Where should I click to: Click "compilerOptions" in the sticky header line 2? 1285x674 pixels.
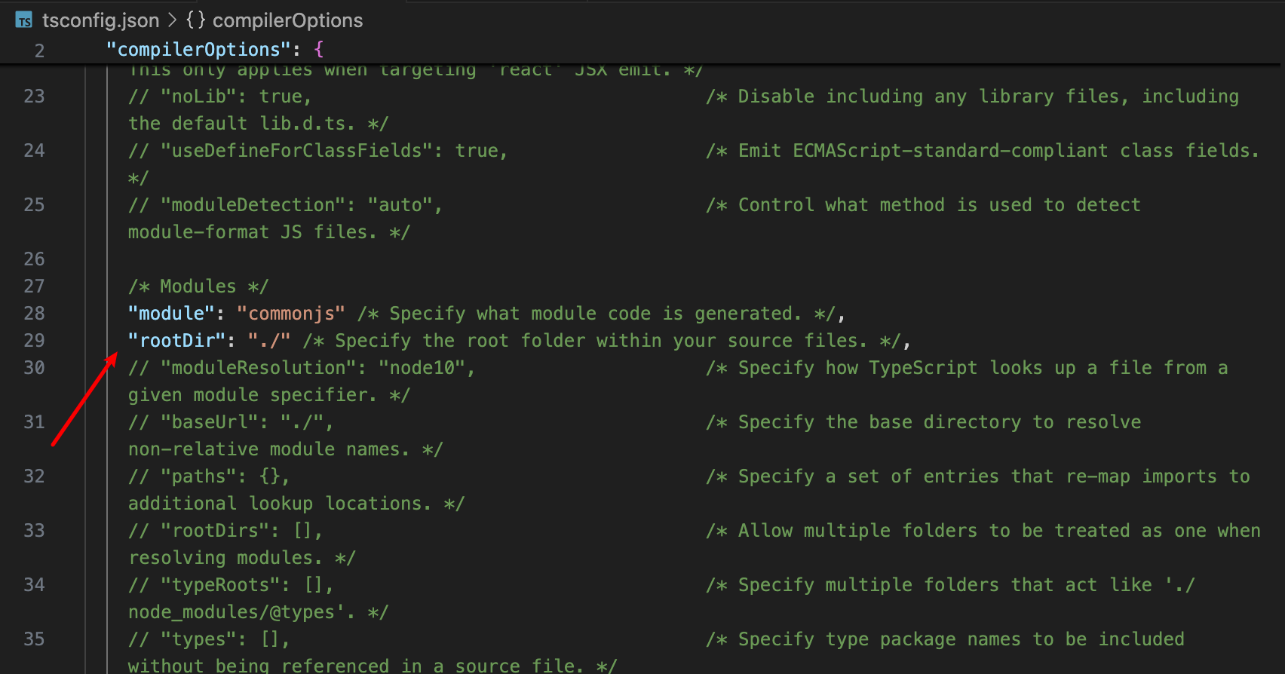[x=198, y=49]
